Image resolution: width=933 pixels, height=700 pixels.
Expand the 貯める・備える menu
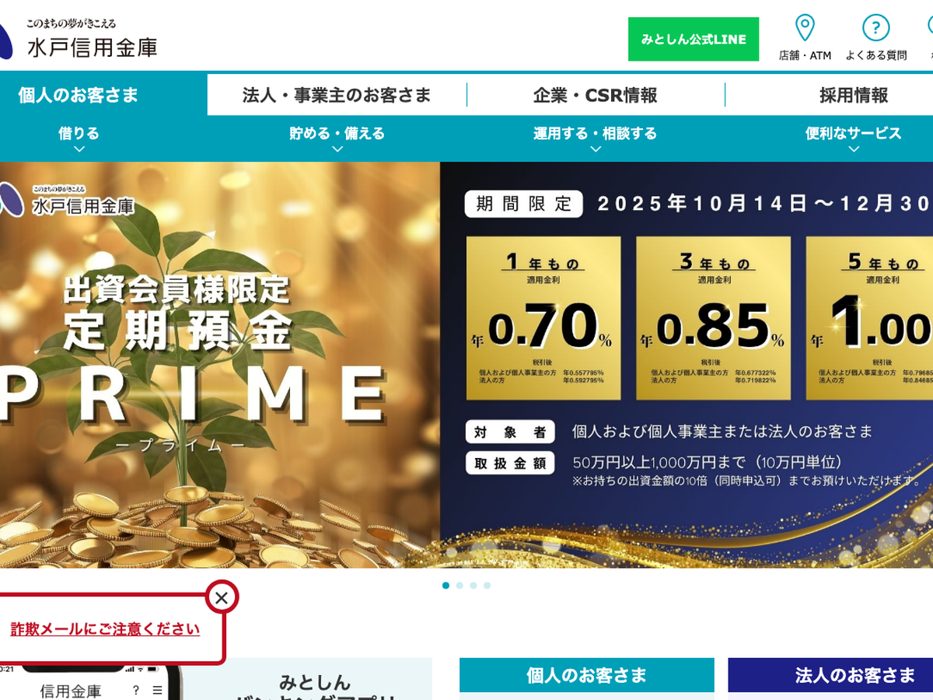click(x=337, y=138)
